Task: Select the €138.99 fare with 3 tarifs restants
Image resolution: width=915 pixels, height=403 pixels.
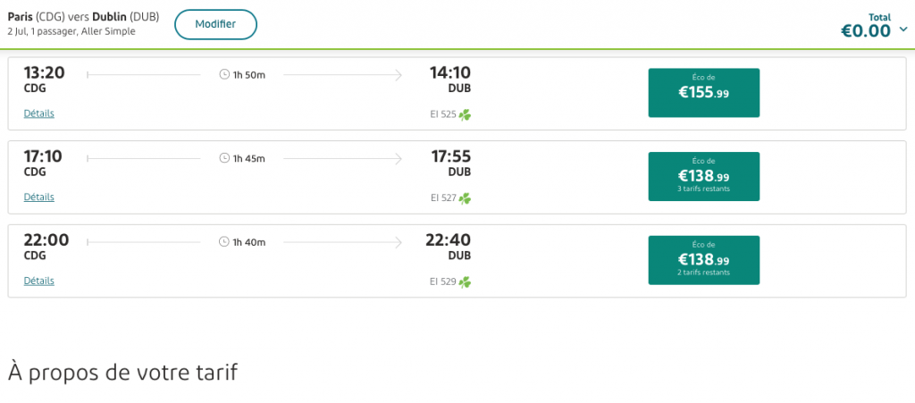Action: [x=703, y=176]
